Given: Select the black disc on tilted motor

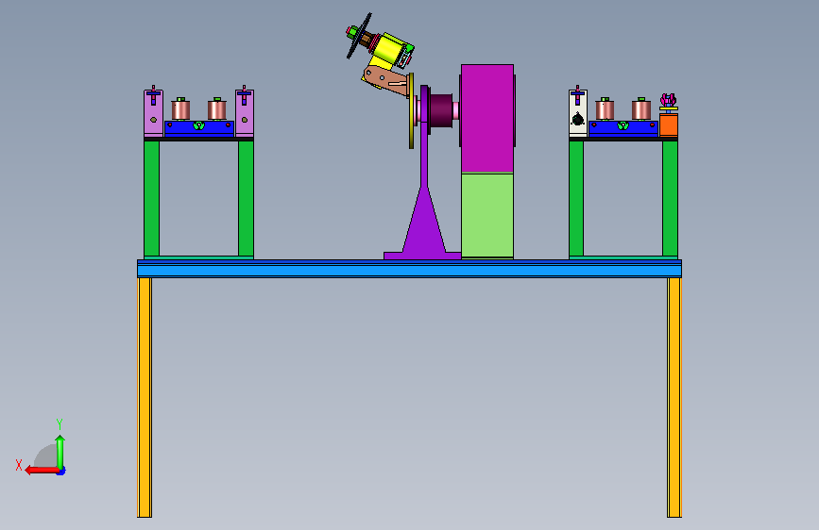Looking at the screenshot, I should 359,36.
